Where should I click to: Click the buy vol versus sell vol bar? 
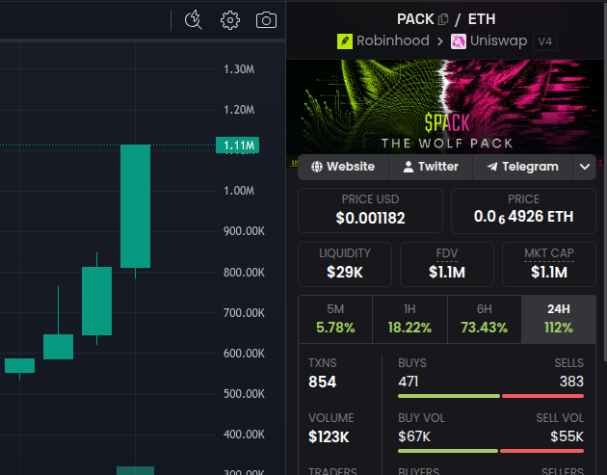click(x=490, y=451)
